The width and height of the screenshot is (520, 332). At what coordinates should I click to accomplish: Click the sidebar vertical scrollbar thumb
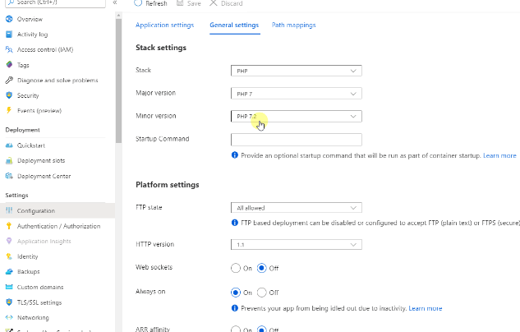tap(119, 81)
